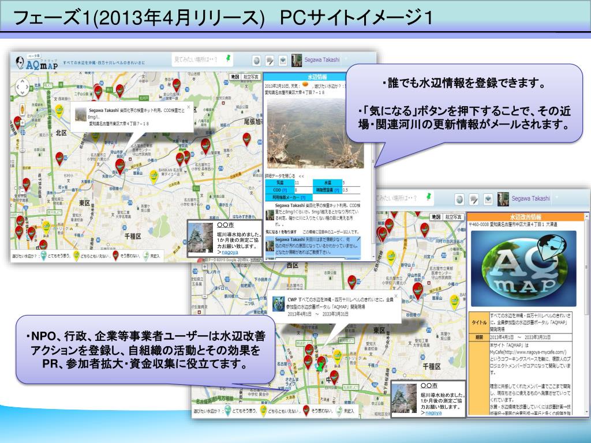Open globe icon in lower AQMAP header
Image resolution: width=591 pixels, height=443 pixels.
click(459, 199)
